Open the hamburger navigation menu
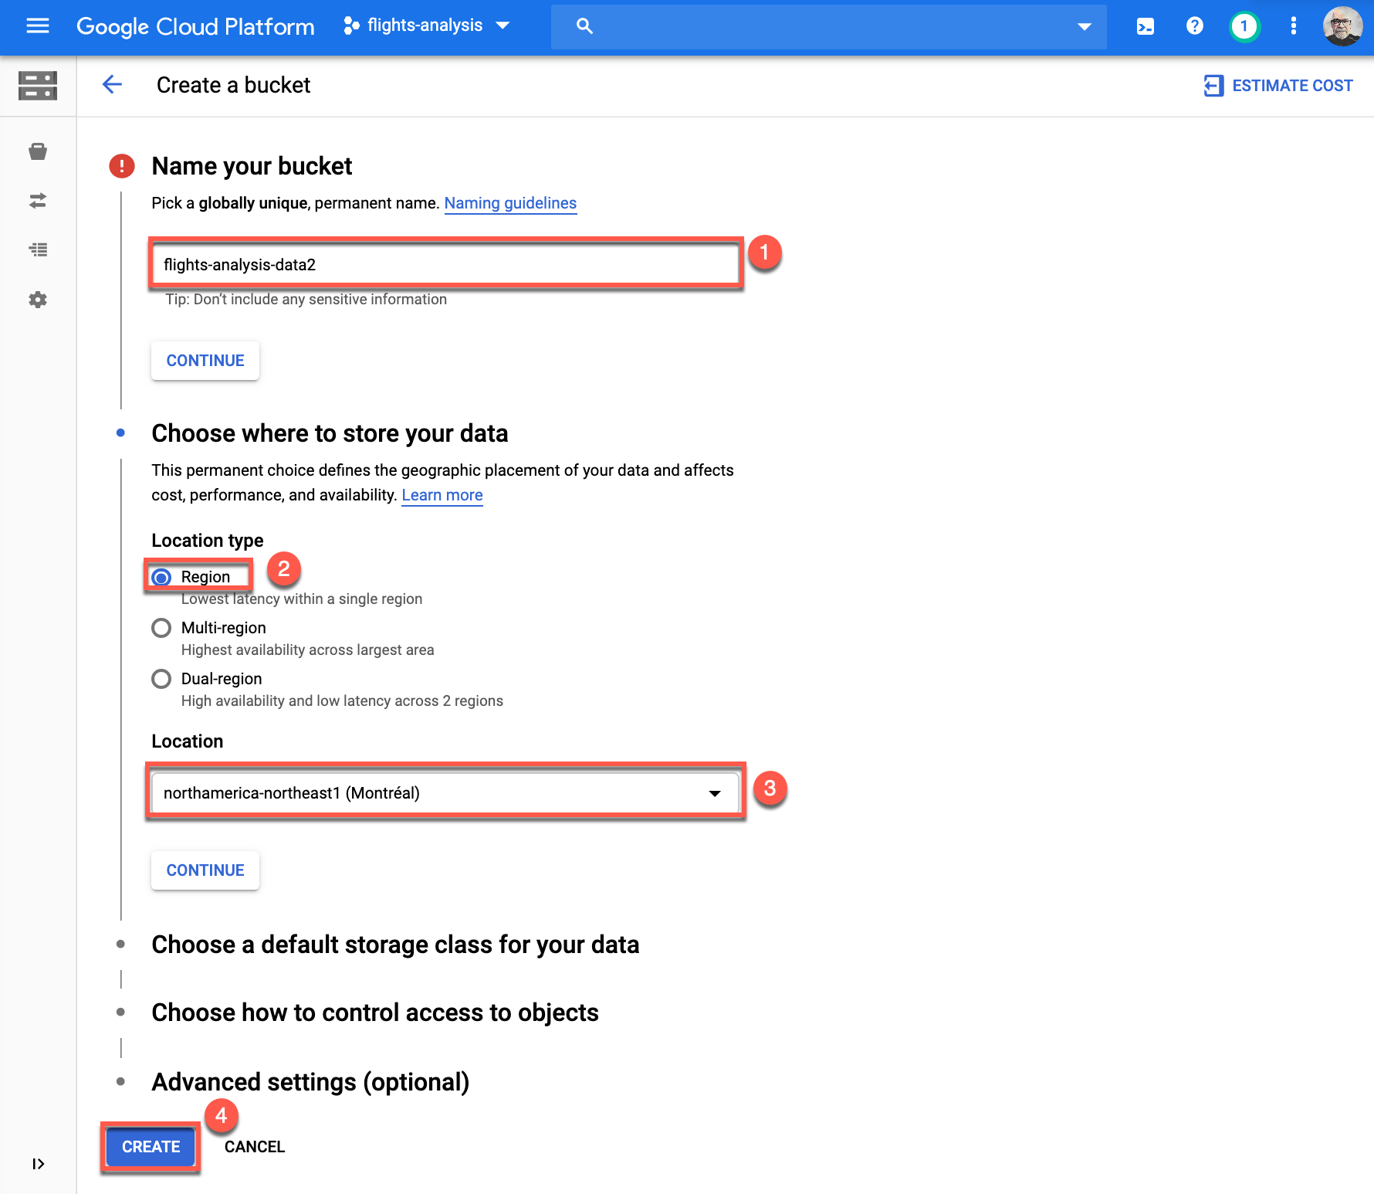This screenshot has width=1374, height=1194. click(37, 26)
